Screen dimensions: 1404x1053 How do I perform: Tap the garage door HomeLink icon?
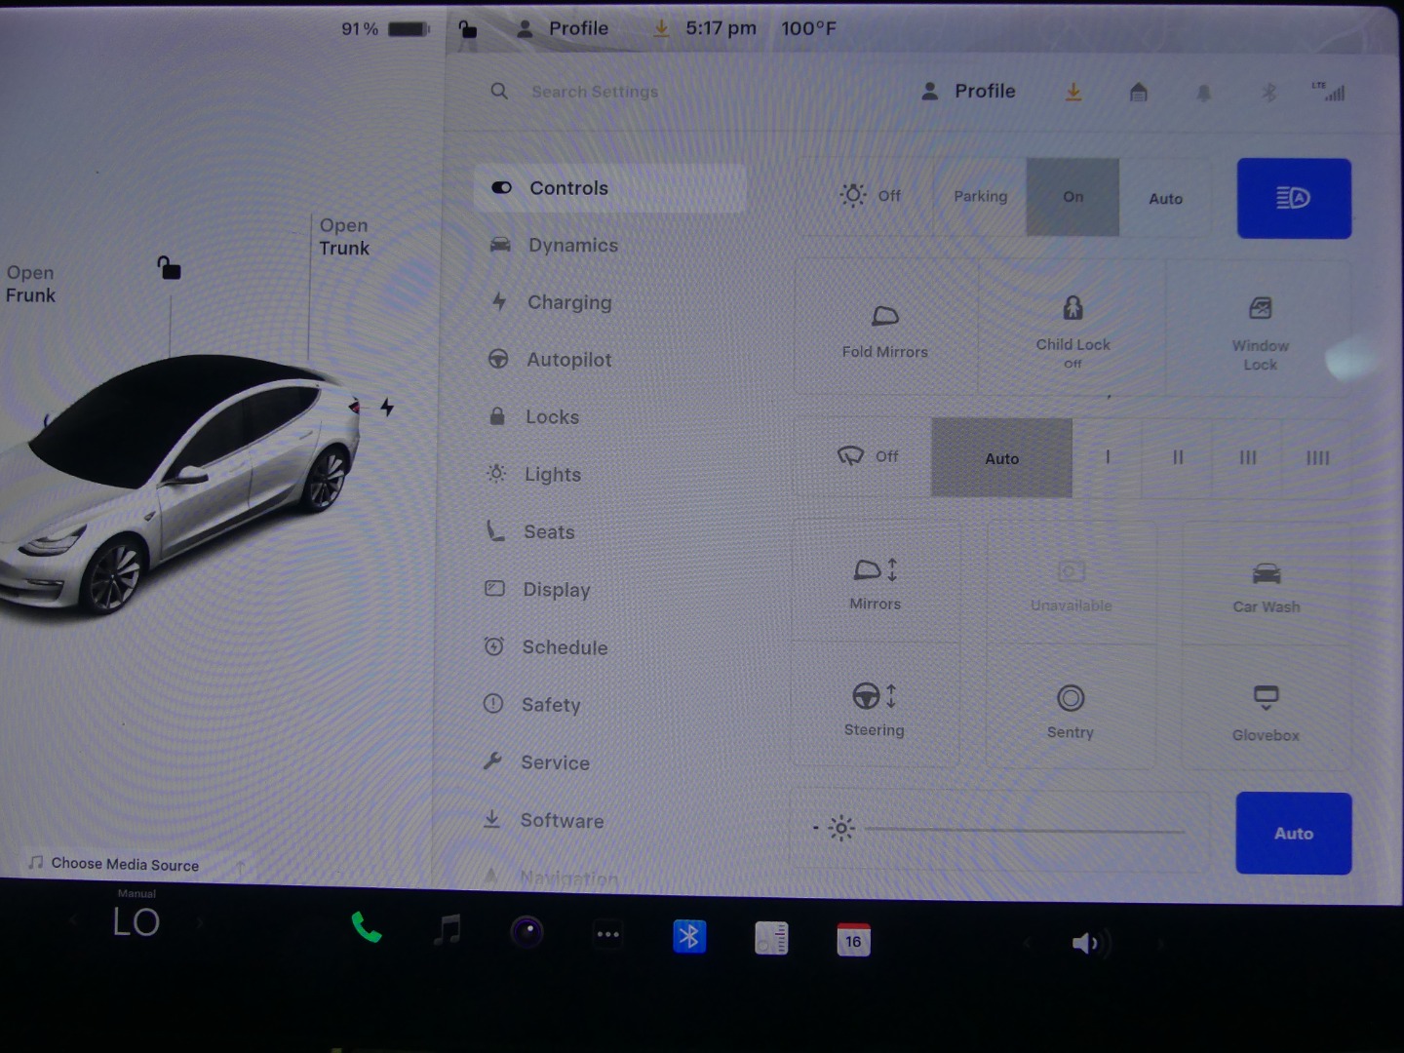tap(1139, 93)
